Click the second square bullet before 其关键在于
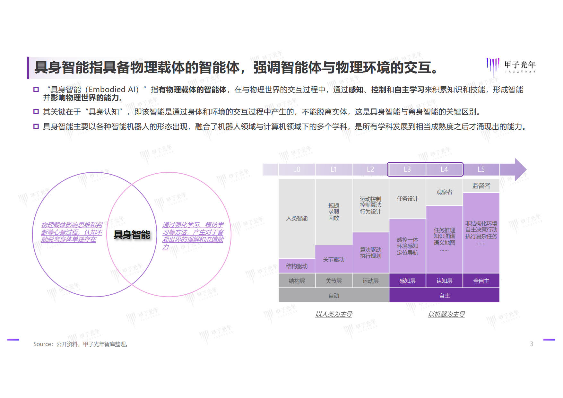 point(36,112)
